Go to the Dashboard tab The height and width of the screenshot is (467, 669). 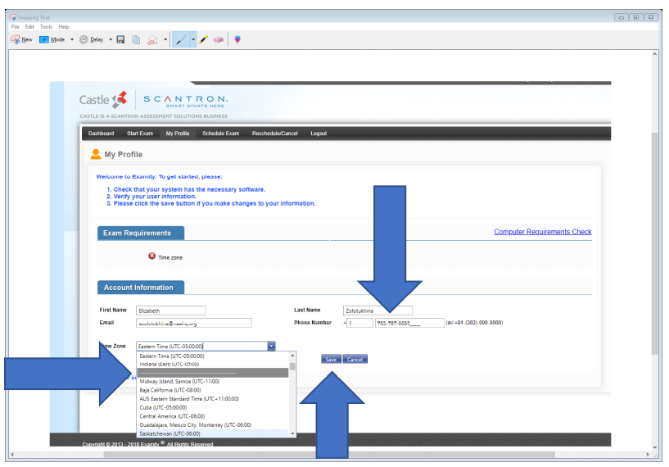[101, 134]
